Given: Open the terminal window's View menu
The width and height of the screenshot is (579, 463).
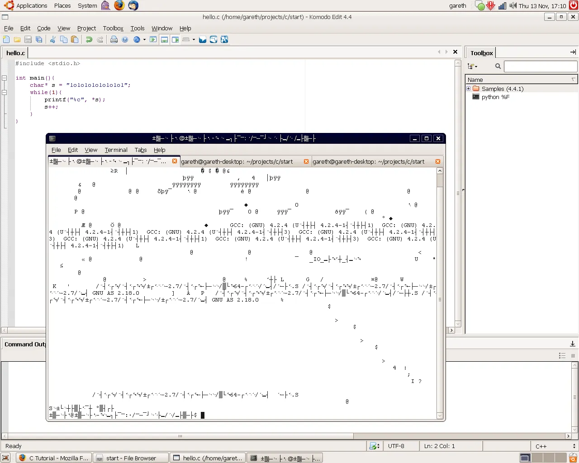Looking at the screenshot, I should (91, 150).
